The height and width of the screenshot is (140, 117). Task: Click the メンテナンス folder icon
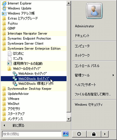4,119
